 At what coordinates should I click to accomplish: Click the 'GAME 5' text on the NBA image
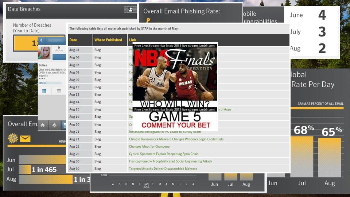tap(175, 117)
